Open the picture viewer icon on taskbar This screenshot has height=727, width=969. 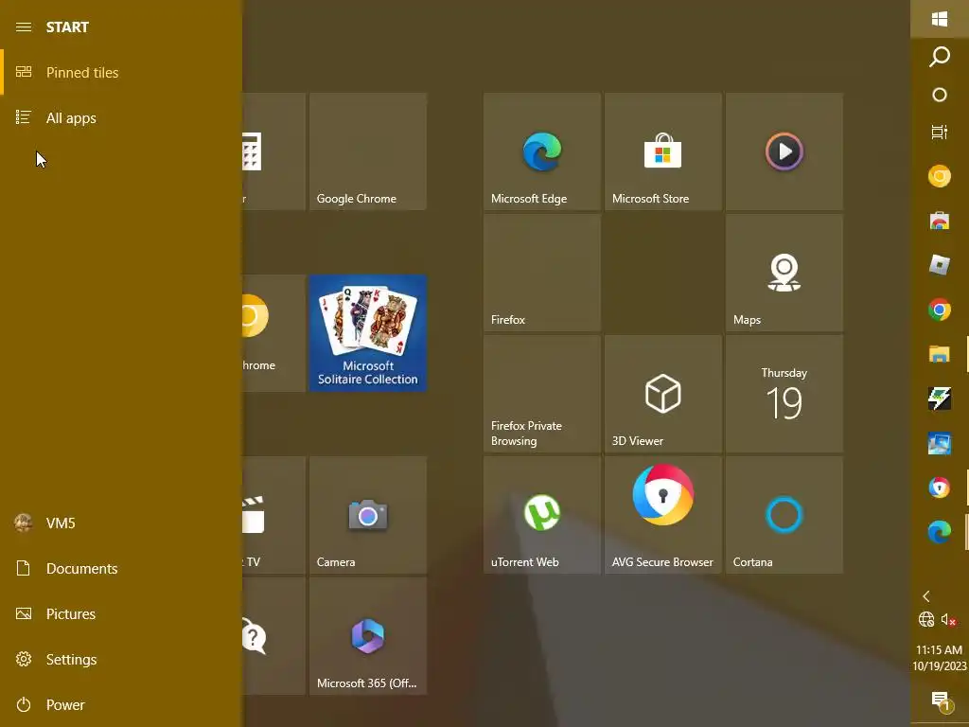[x=940, y=443]
